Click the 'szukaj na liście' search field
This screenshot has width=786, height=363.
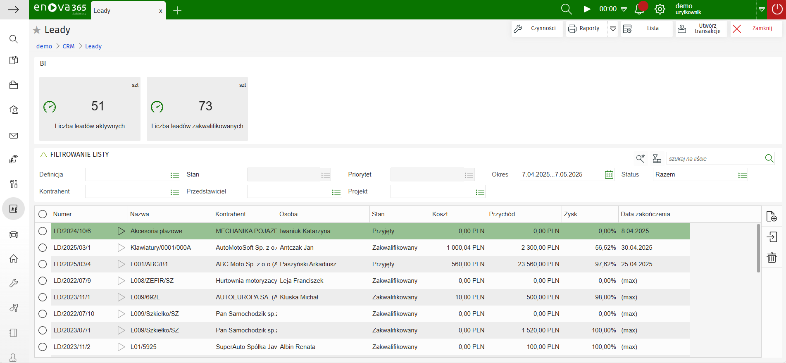pos(715,159)
